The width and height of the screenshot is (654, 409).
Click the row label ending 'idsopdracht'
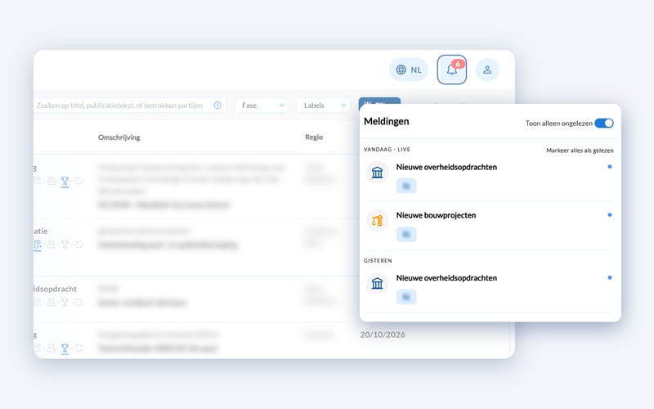55,289
